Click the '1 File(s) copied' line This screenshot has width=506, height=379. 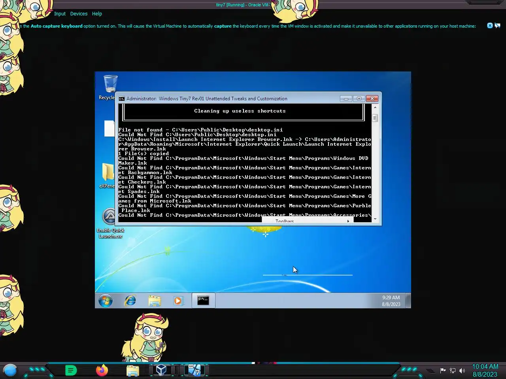pyautogui.click(x=143, y=154)
